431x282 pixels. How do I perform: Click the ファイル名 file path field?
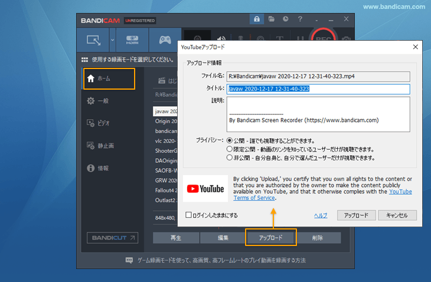[318, 76]
